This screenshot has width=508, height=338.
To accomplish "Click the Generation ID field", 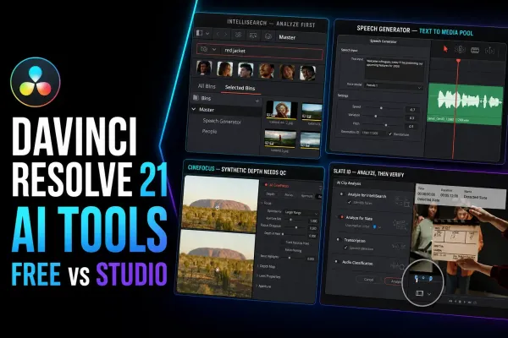I will [373, 133].
